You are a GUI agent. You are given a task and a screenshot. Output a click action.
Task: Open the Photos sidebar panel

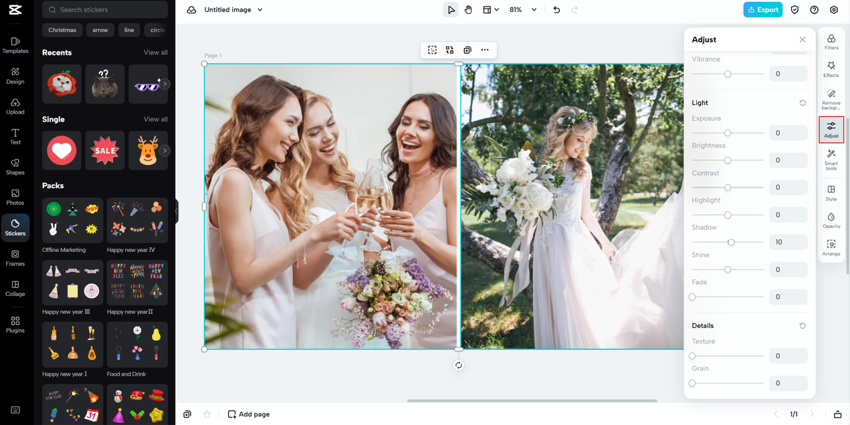(15, 197)
